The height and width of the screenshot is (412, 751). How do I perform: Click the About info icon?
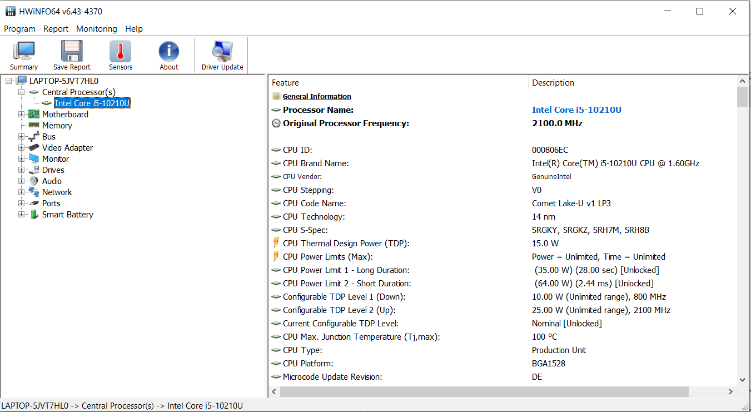(169, 52)
